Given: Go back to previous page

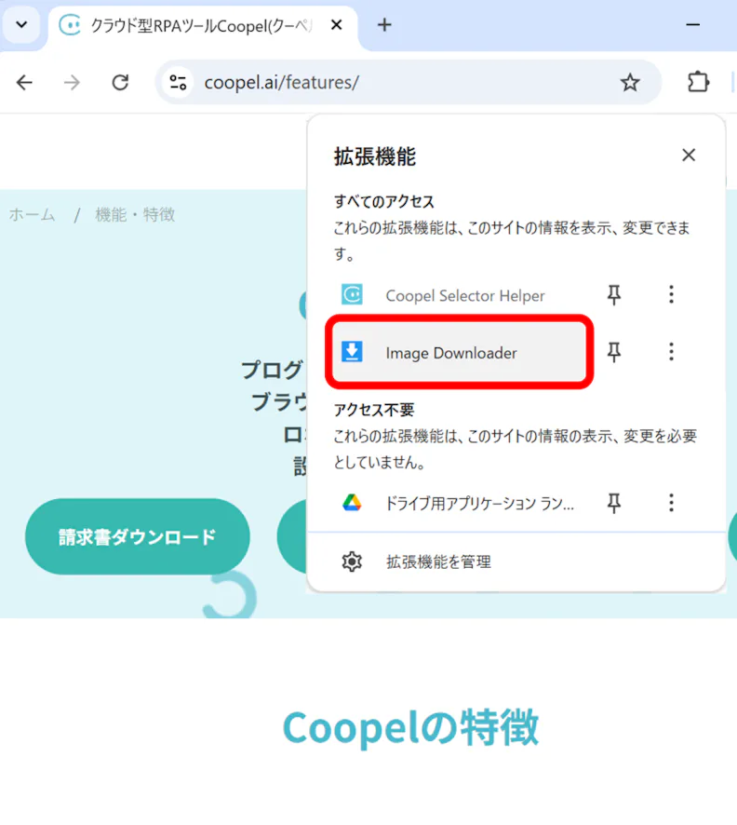Looking at the screenshot, I should (25, 82).
